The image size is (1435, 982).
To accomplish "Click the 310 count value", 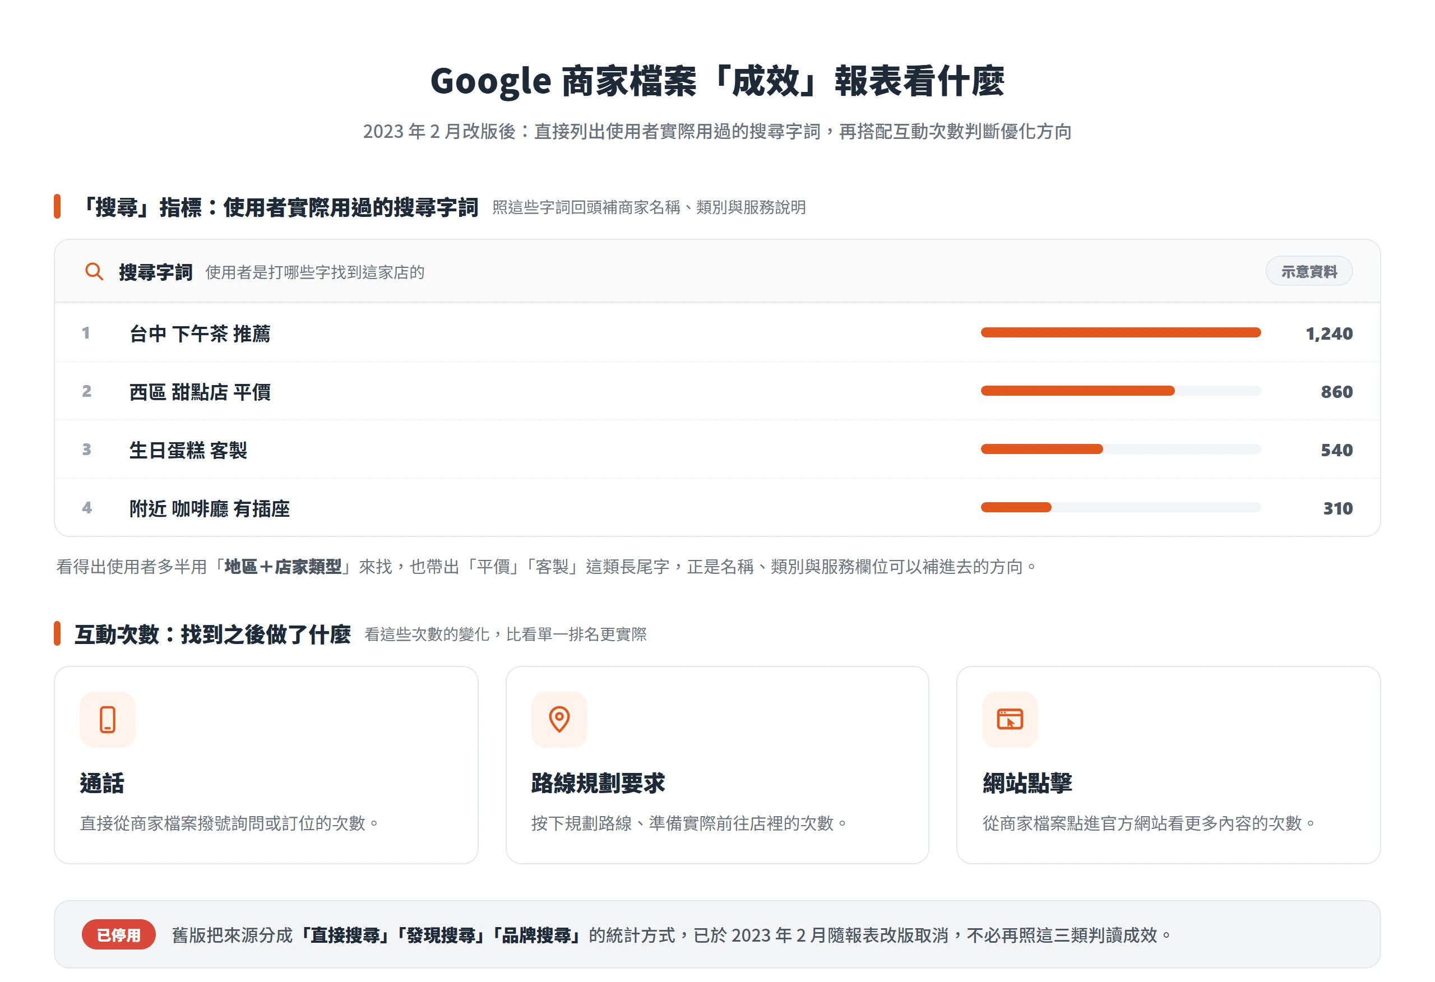I will [x=1337, y=508].
